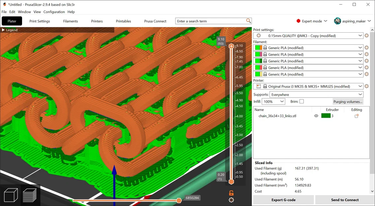Screen dimensions: 375x206
Task: Open third Generic PLA filament settings gear
Action: [366, 61]
